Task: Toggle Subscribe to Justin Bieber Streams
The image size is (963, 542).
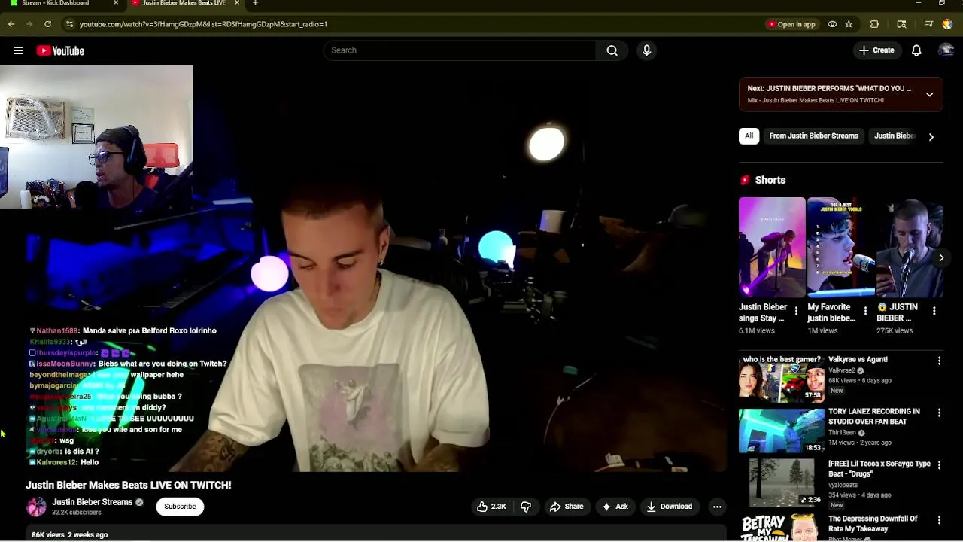Action: coord(180,507)
